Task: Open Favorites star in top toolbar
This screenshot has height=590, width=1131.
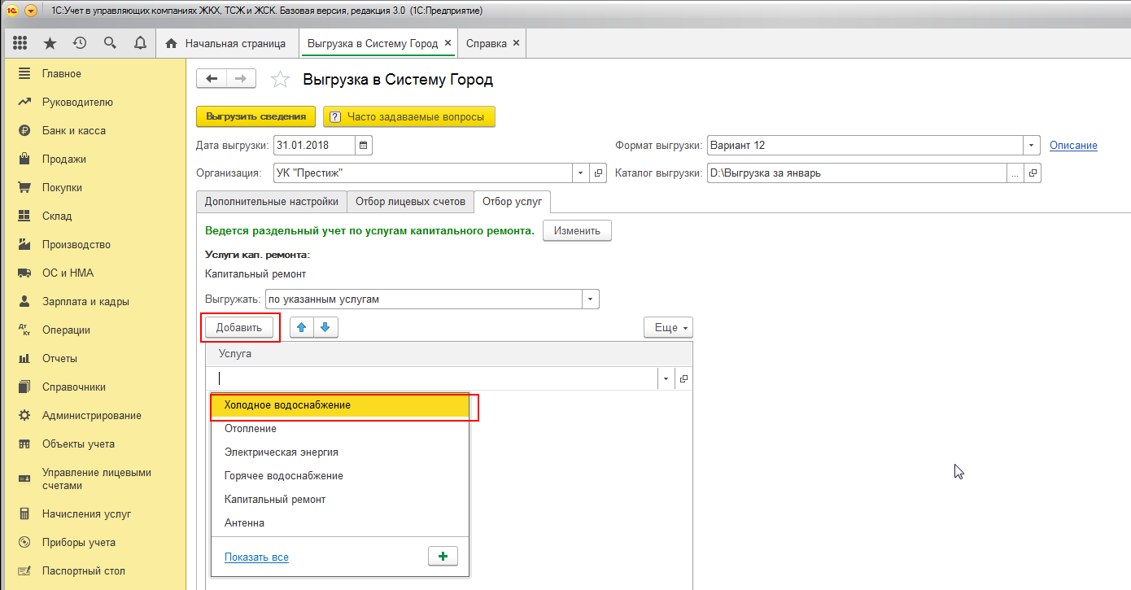Action: tap(50, 43)
